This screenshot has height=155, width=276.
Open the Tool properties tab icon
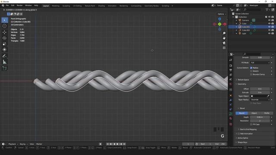tap(231, 60)
